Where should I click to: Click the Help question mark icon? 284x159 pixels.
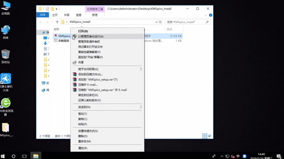(211, 15)
